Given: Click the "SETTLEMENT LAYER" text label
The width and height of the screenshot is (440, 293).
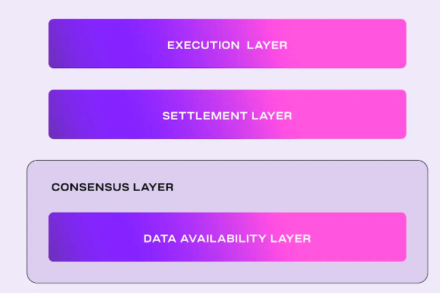Looking at the screenshot, I should 227,116.
